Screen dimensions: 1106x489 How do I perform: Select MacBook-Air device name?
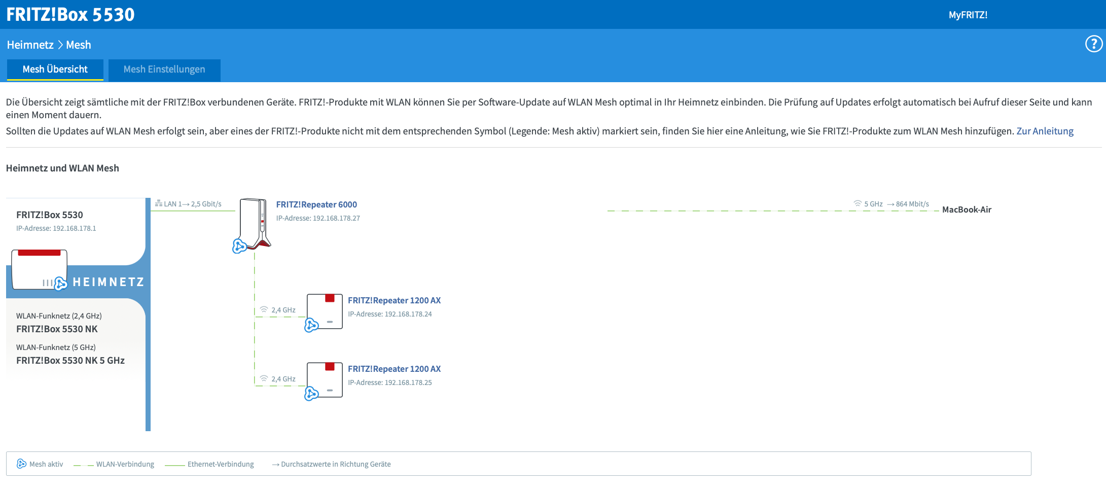tap(967, 209)
